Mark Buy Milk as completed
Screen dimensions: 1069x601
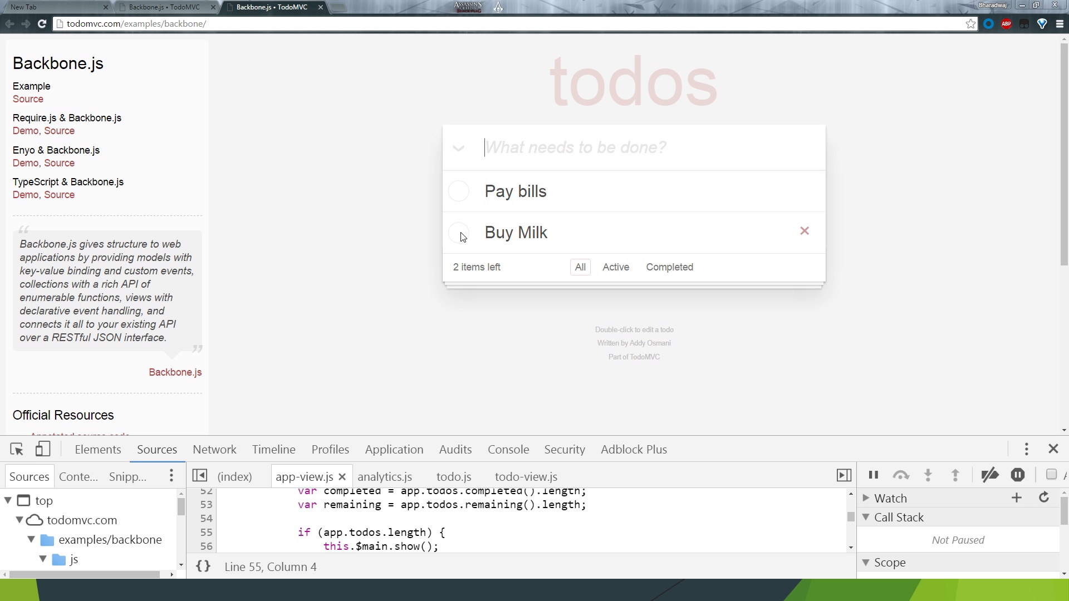(459, 233)
